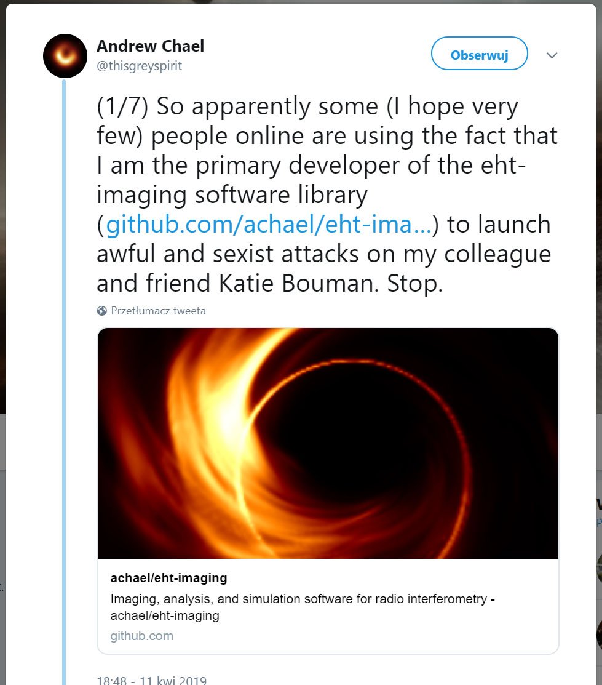This screenshot has height=685, width=602.
Task: Click the blue thread line below avatar
Action: (64, 369)
